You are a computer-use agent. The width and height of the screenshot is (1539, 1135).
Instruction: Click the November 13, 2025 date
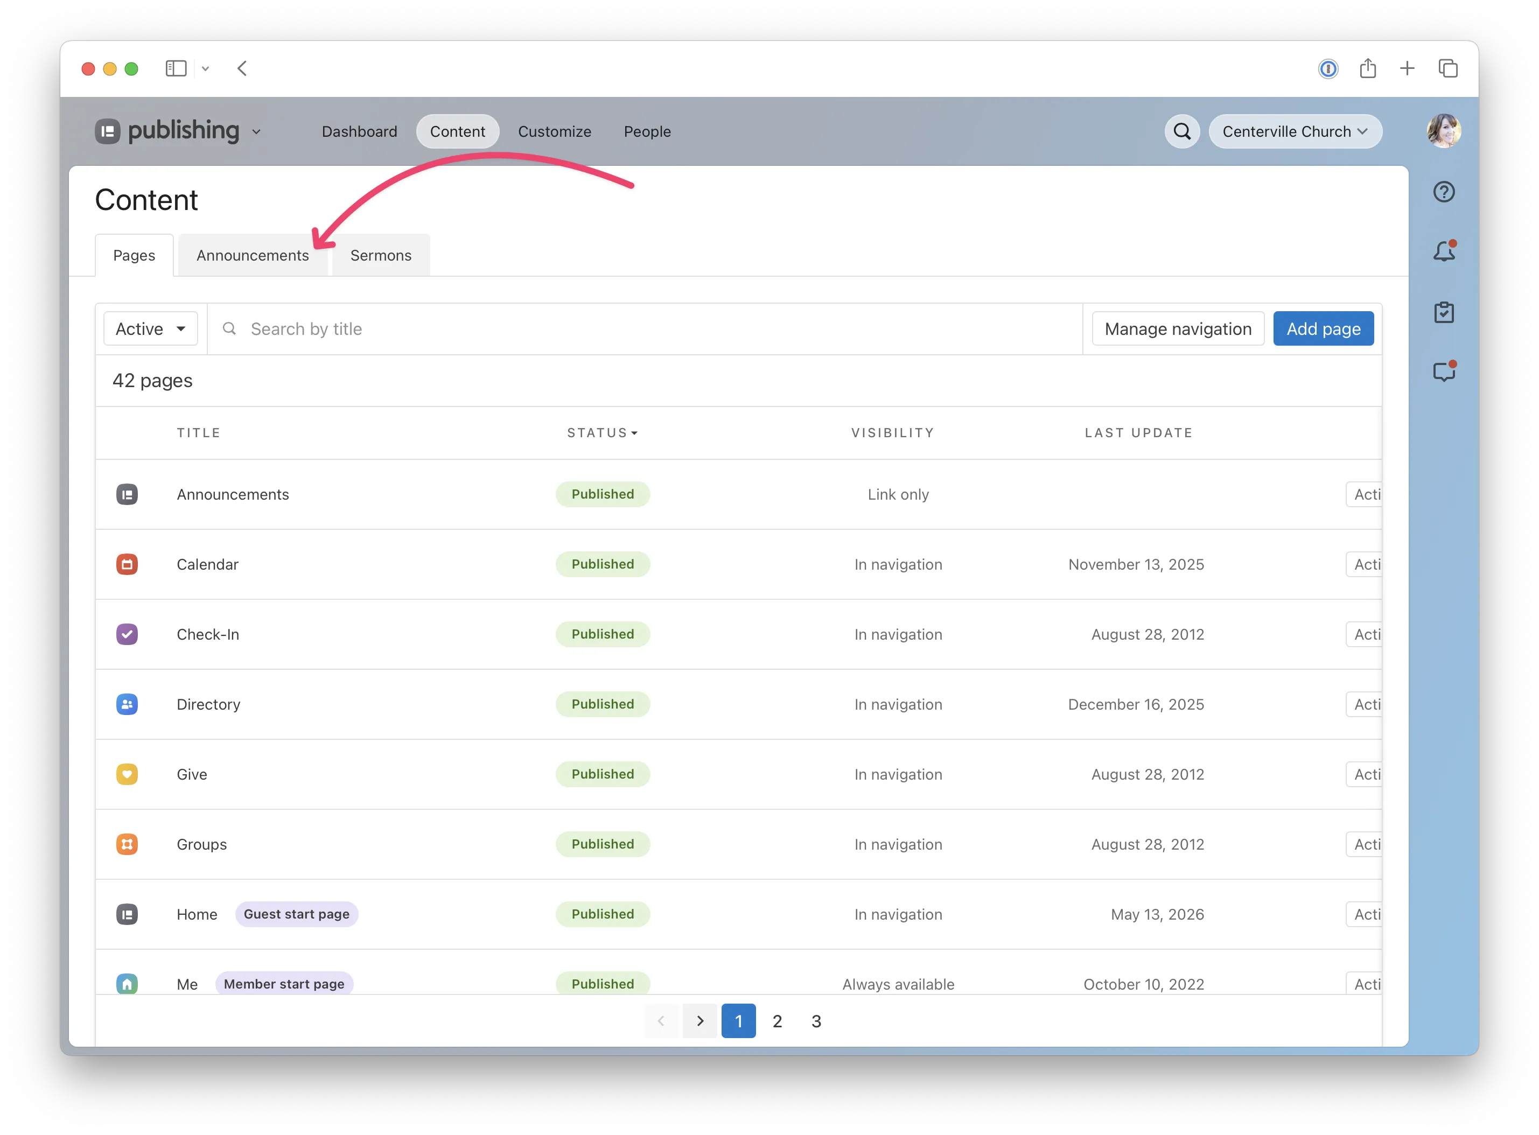click(x=1136, y=565)
